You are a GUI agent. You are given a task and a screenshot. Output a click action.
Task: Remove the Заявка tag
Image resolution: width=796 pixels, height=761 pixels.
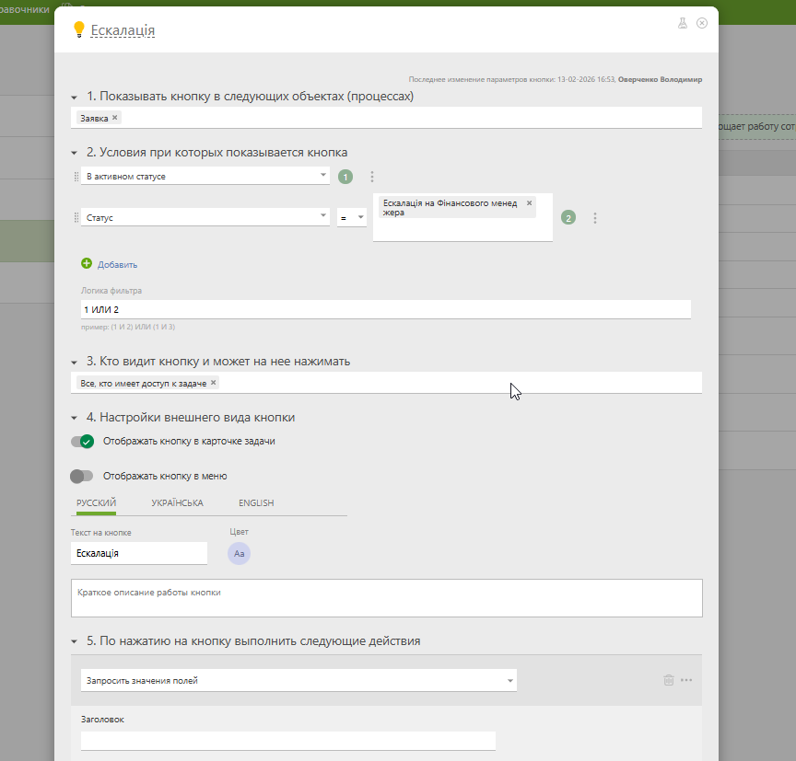coord(115,118)
